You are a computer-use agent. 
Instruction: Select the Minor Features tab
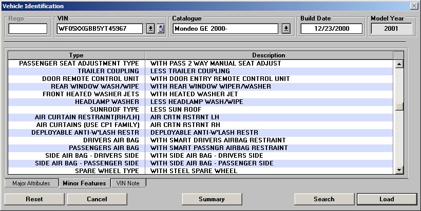click(84, 183)
